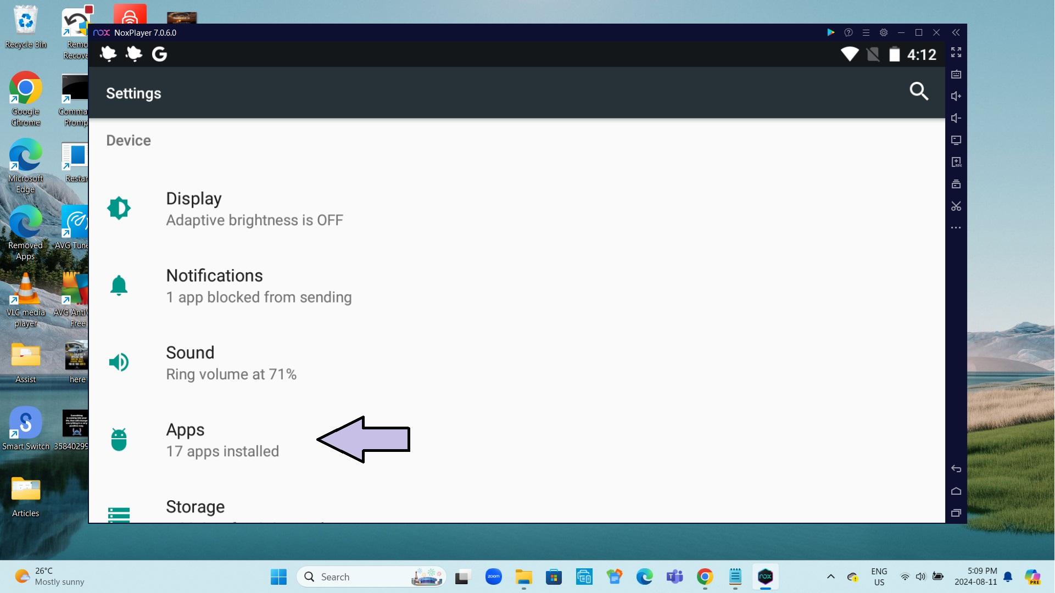
Task: Click the NoxPlayer search icon
Action: 918,91
